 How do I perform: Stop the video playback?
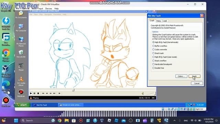pos(38,93)
